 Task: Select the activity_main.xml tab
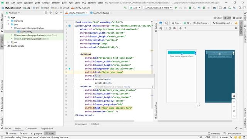76,13
